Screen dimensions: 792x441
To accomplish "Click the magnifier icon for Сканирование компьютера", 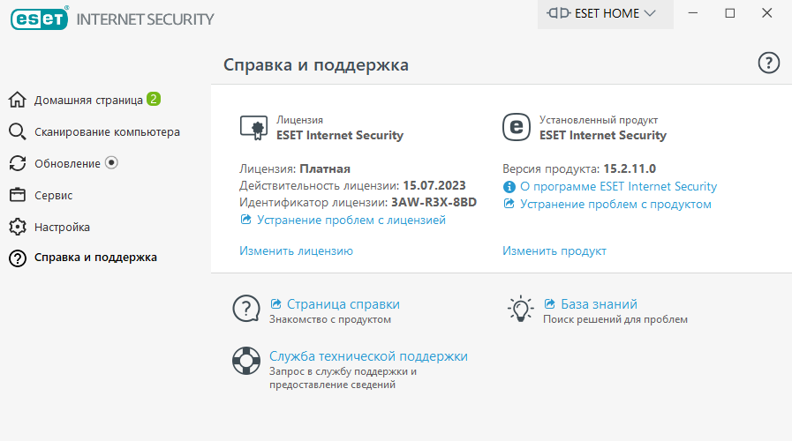I will click(x=17, y=131).
